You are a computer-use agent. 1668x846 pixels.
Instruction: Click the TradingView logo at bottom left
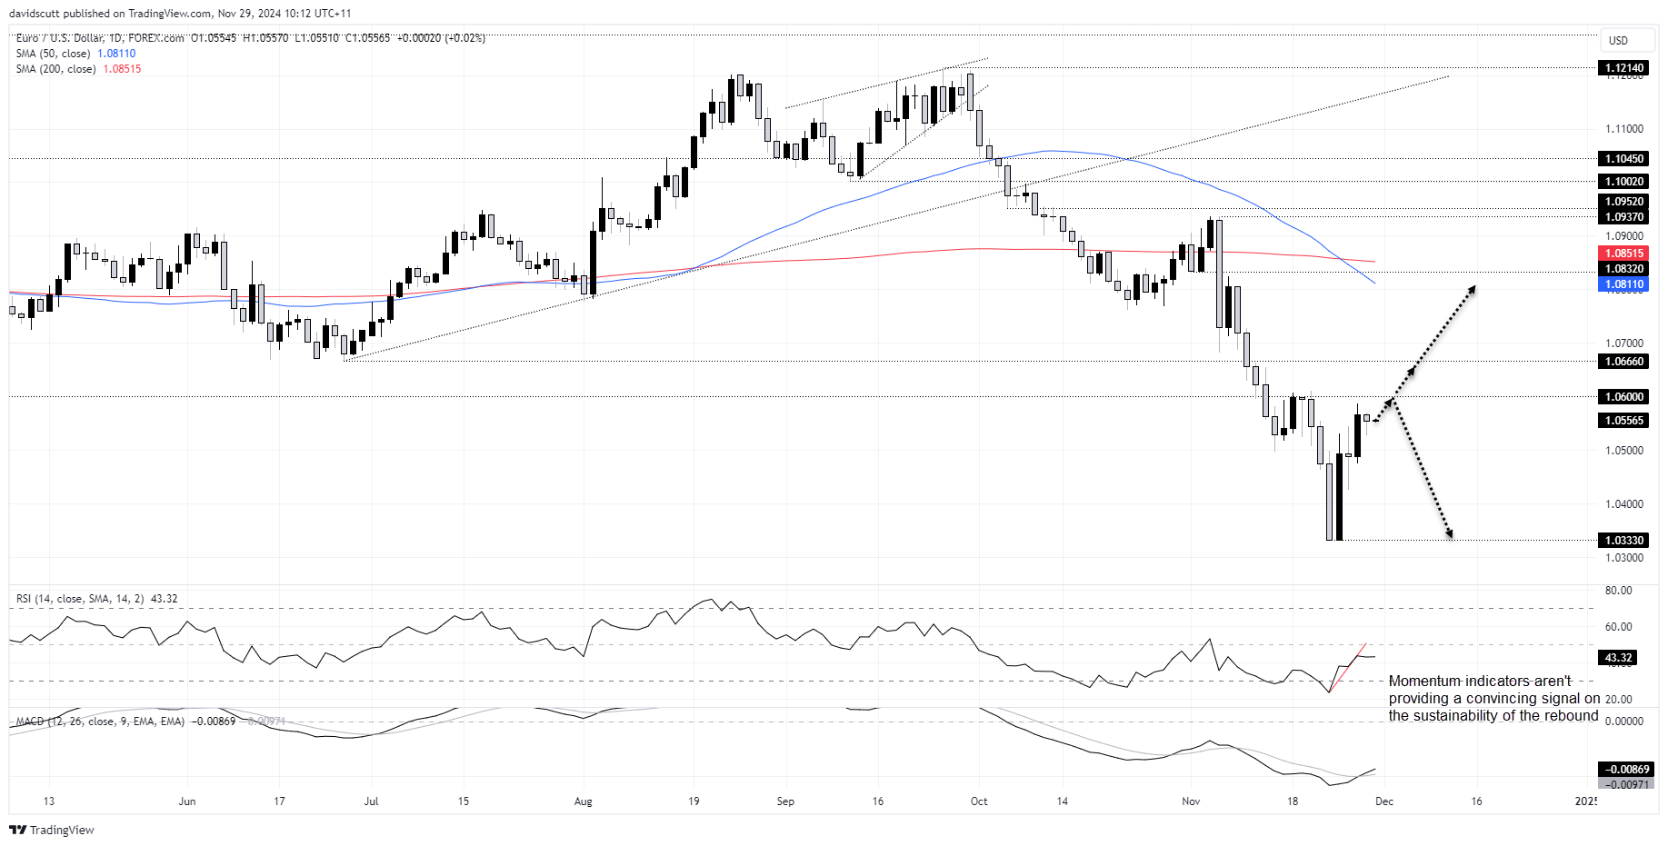(x=52, y=830)
